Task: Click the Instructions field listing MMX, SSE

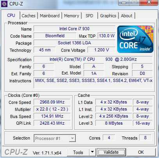Action: pos(93,83)
